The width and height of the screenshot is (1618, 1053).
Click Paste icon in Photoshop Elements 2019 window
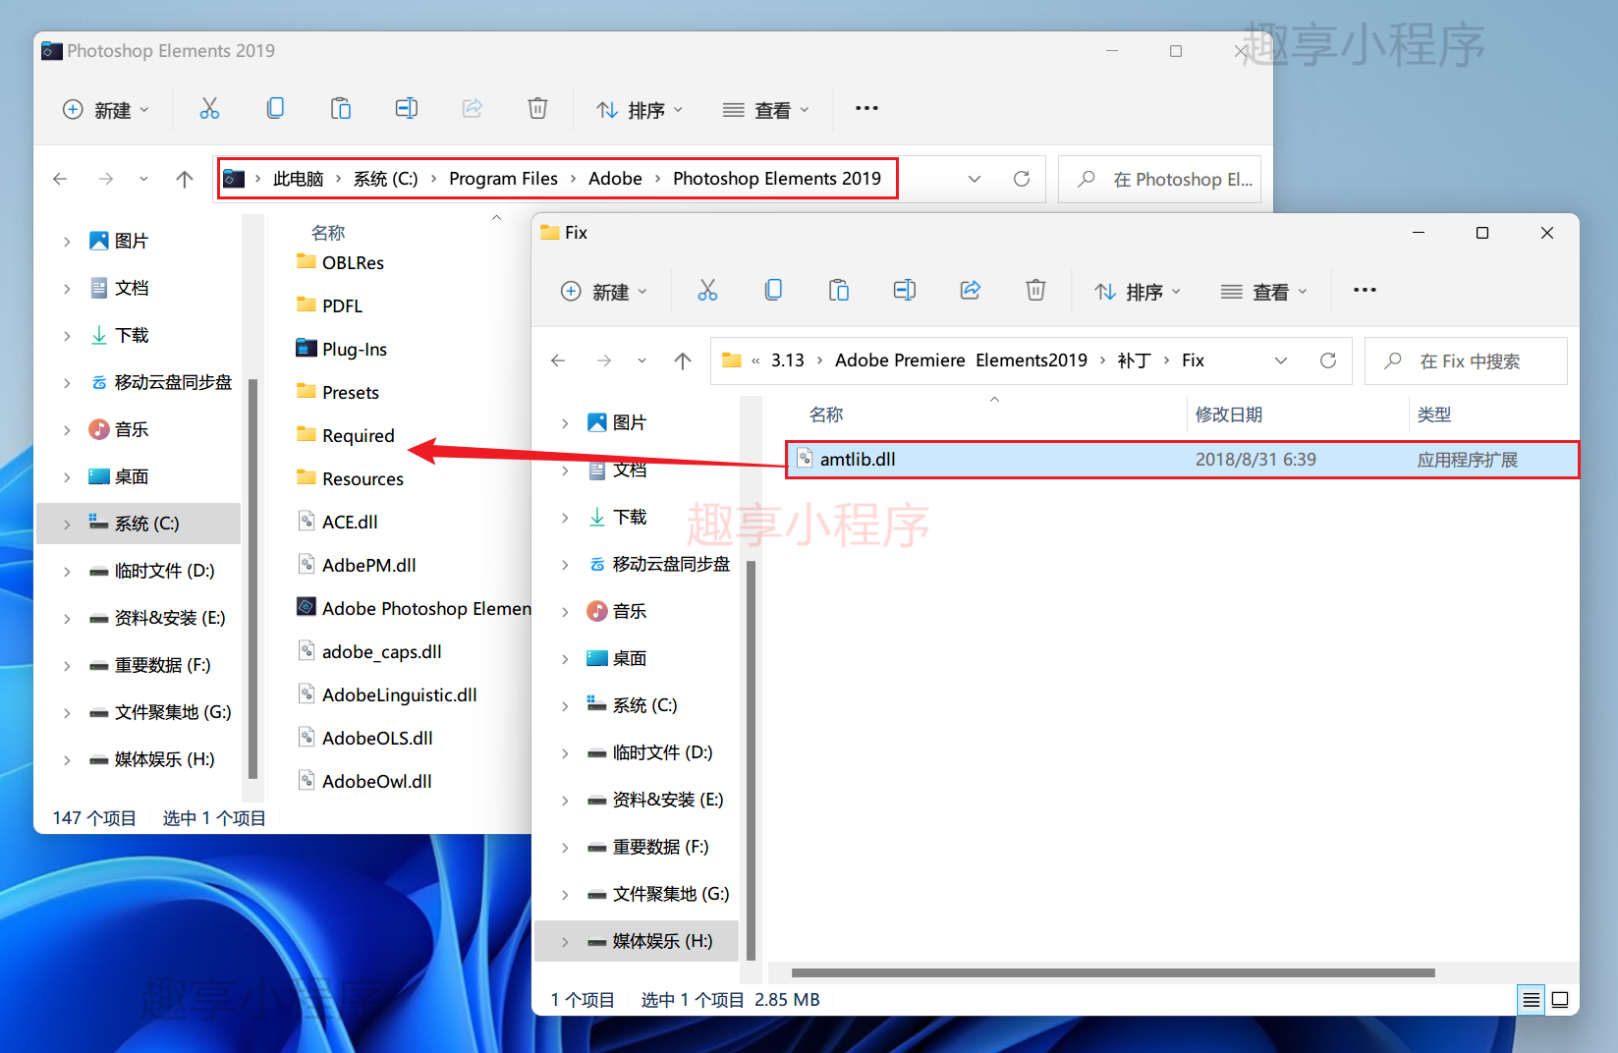(341, 108)
